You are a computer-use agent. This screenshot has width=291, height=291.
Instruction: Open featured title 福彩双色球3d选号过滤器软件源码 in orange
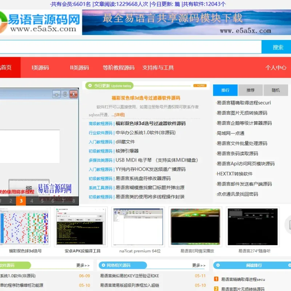(146, 98)
